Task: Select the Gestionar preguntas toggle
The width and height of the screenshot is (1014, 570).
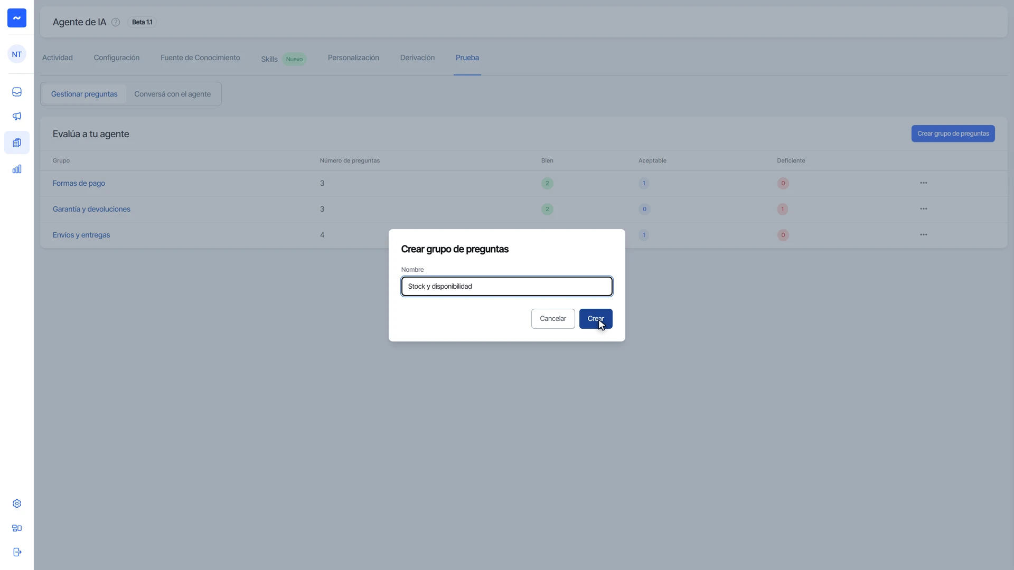Action: tap(84, 94)
